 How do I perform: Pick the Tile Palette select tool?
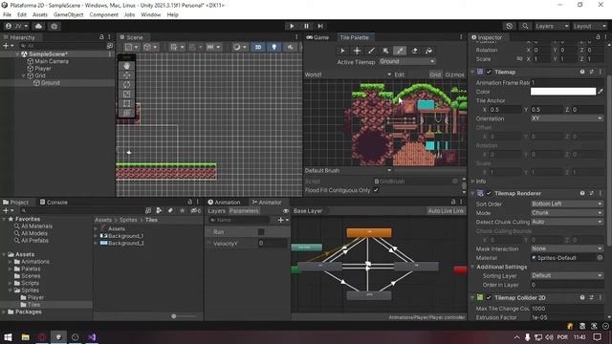click(342, 51)
